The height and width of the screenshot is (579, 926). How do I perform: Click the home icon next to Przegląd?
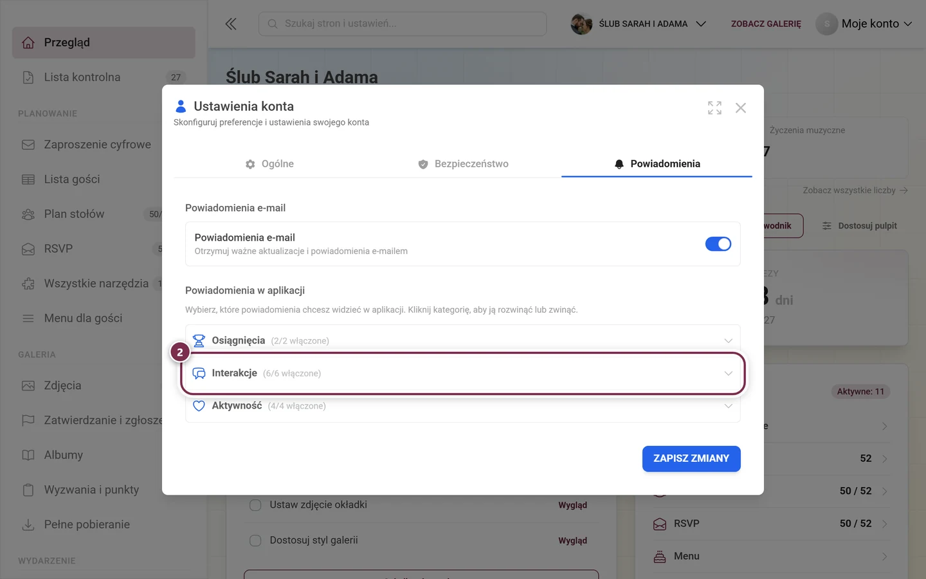(x=28, y=42)
